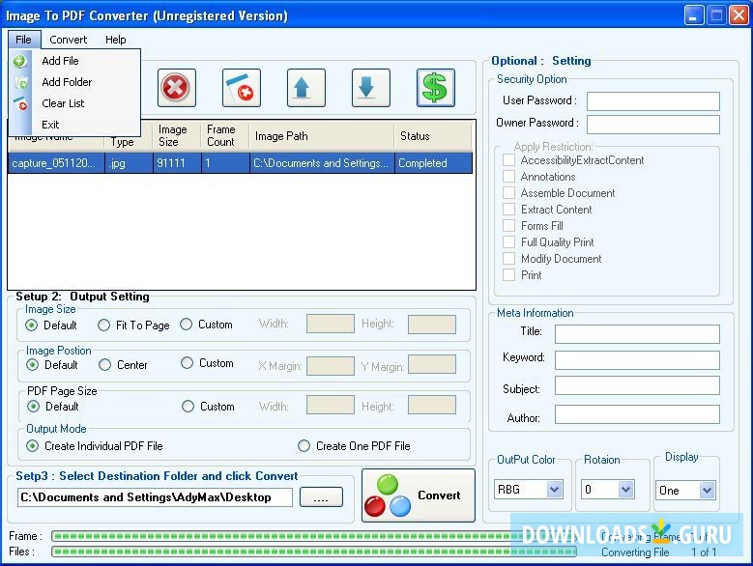Minimize the Image To PDF Converter window

click(x=693, y=15)
